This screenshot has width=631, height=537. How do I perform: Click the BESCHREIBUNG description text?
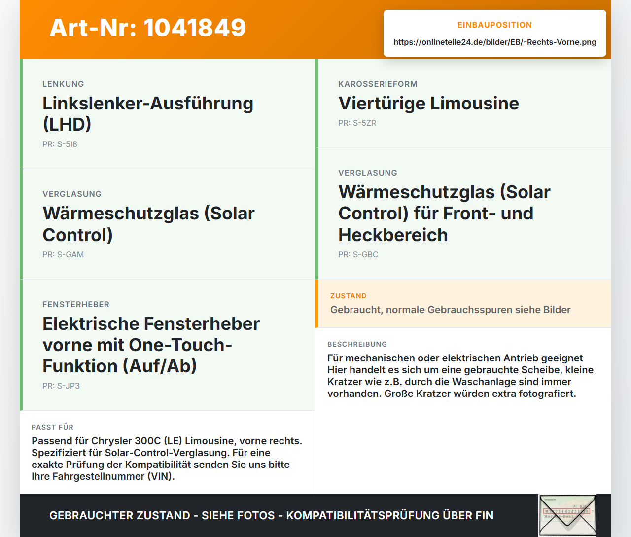point(460,376)
